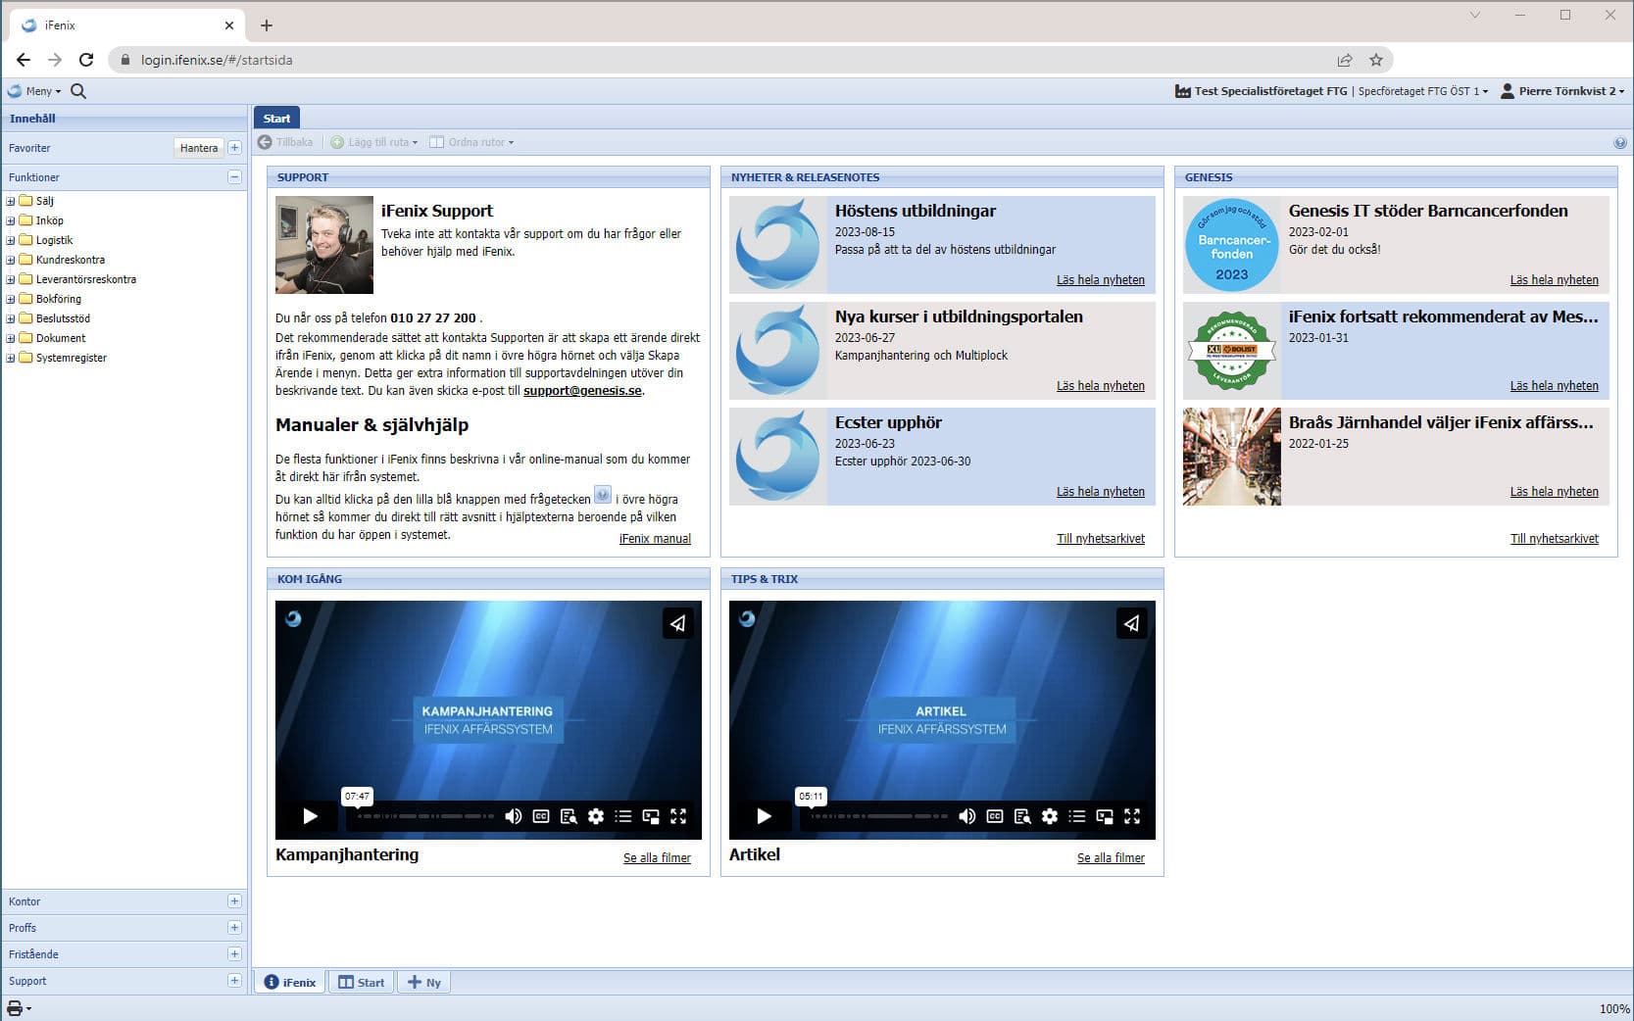The height and width of the screenshot is (1021, 1634).
Task: Click the Artikel video progress bar
Action: point(879,816)
